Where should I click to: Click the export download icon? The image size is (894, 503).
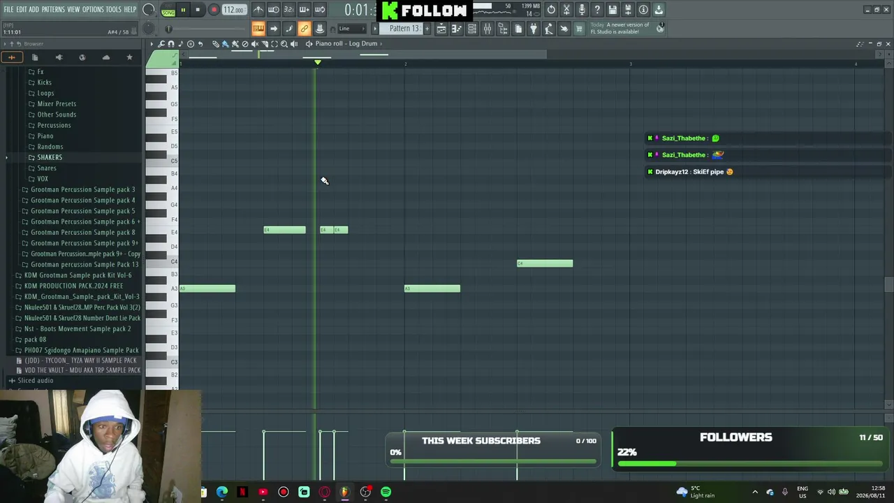(659, 10)
